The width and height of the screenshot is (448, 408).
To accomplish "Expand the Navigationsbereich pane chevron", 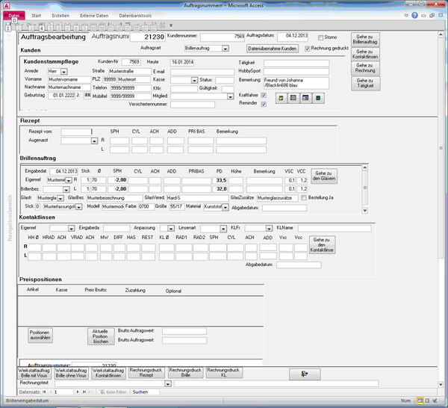I will click(x=8, y=35).
